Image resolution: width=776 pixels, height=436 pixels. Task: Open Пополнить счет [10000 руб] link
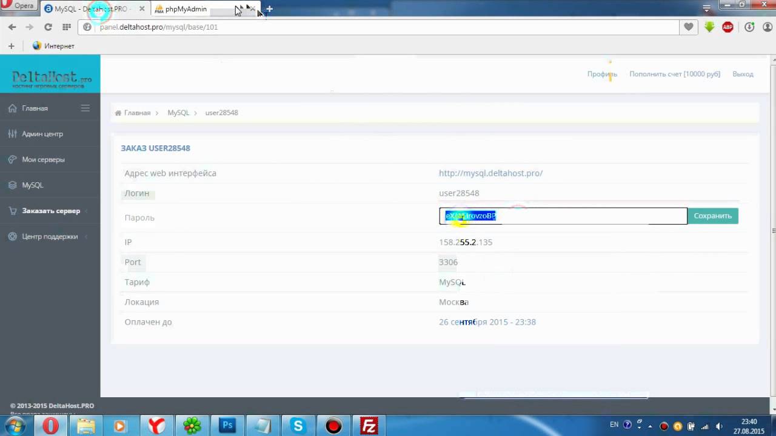675,74
